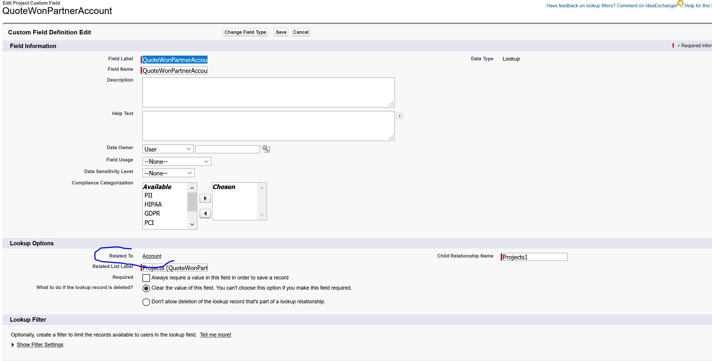This screenshot has height=361, width=712.
Task: Select Don't allow deletion of lookup record
Action: coord(146,302)
